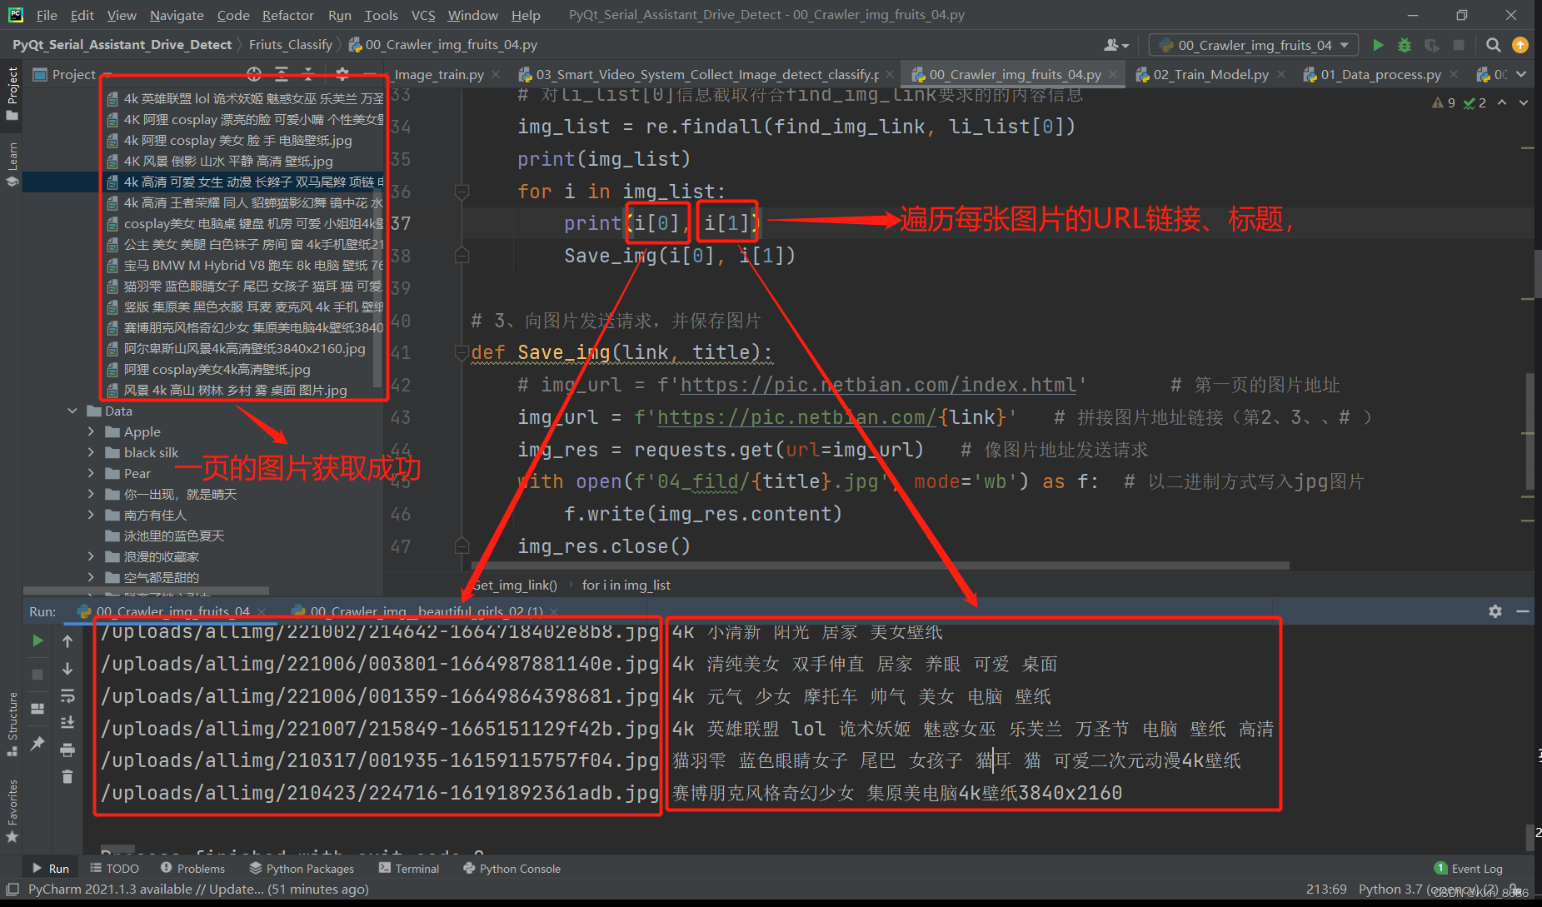
Task: Expand the Pear folder
Action: point(91,473)
